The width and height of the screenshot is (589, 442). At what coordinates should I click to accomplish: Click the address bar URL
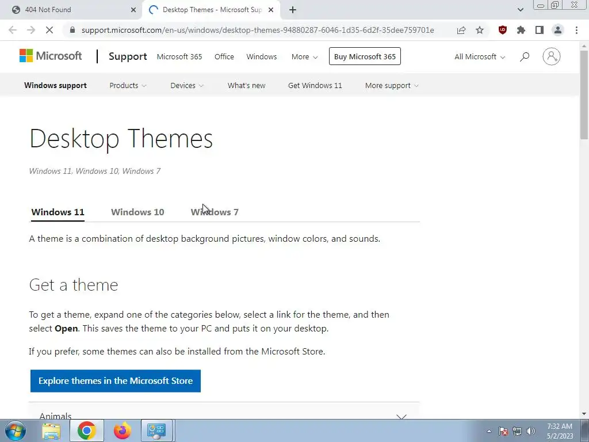tap(258, 30)
